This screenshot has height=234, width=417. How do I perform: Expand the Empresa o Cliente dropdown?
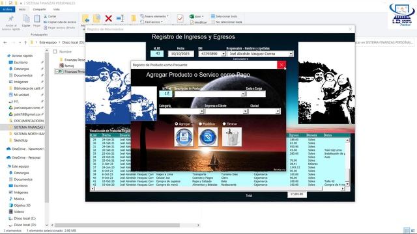pos(245,111)
